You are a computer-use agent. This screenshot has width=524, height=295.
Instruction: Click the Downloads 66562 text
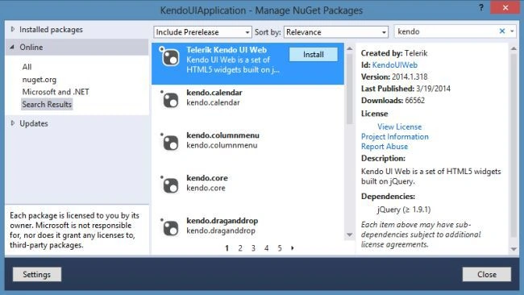pos(393,100)
